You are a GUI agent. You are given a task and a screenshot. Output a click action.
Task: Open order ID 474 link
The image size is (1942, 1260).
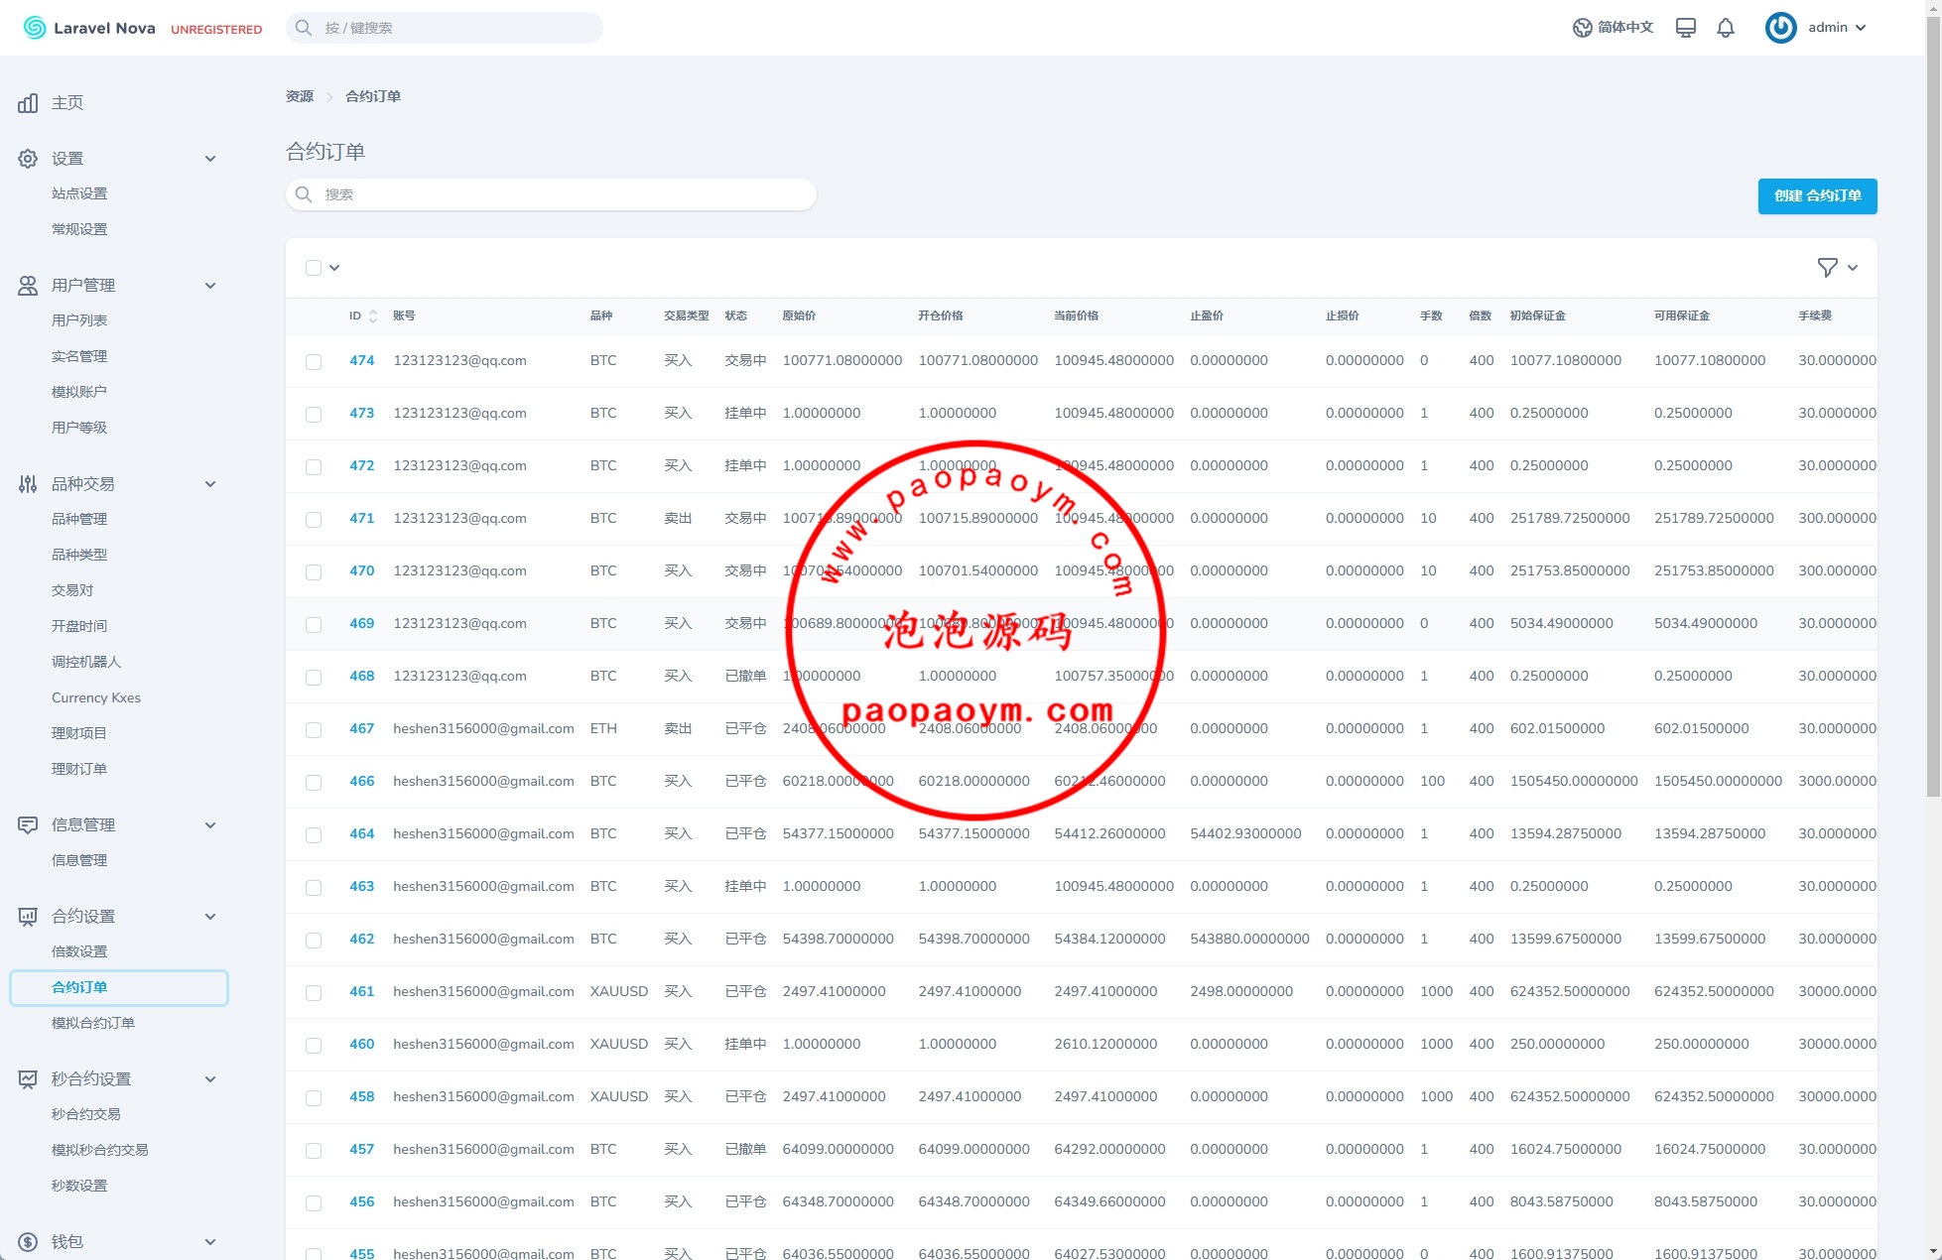(361, 361)
